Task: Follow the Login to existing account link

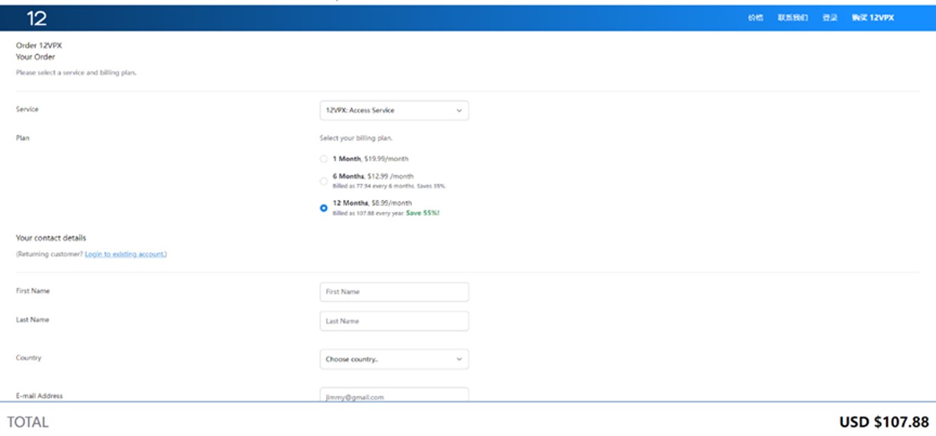Action: pyautogui.click(x=125, y=254)
